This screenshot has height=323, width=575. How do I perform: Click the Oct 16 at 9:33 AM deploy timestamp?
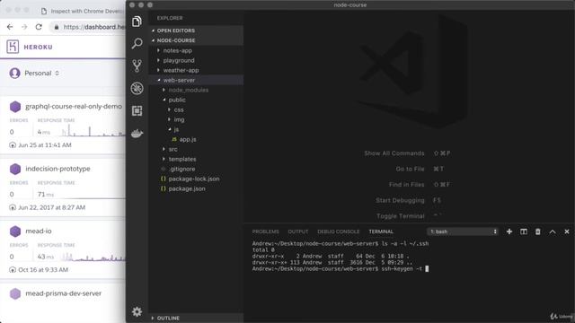[x=43, y=270]
